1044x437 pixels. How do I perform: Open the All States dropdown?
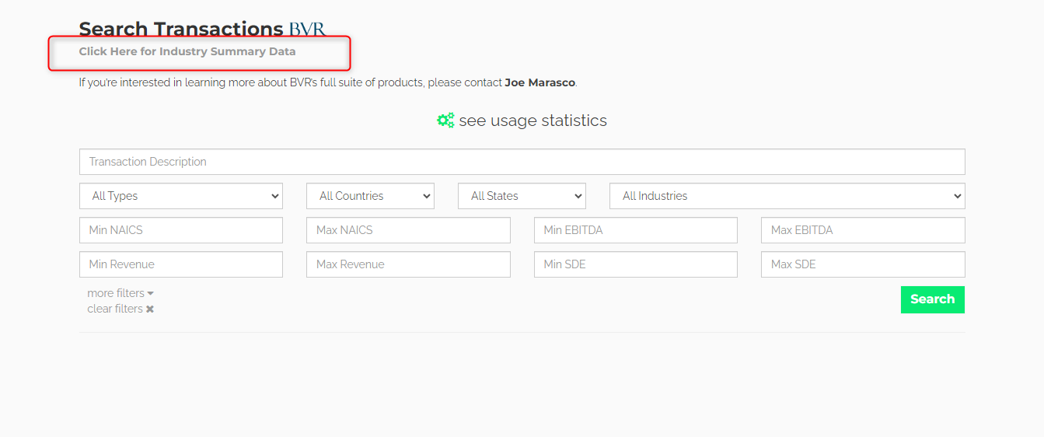[x=522, y=196]
